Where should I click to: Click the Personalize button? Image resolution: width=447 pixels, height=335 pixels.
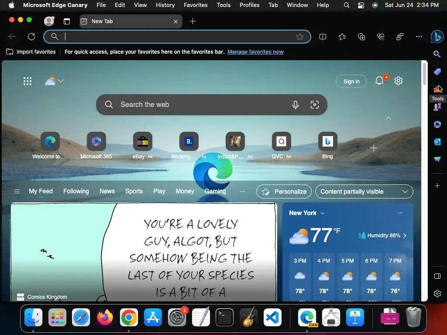pos(284,192)
